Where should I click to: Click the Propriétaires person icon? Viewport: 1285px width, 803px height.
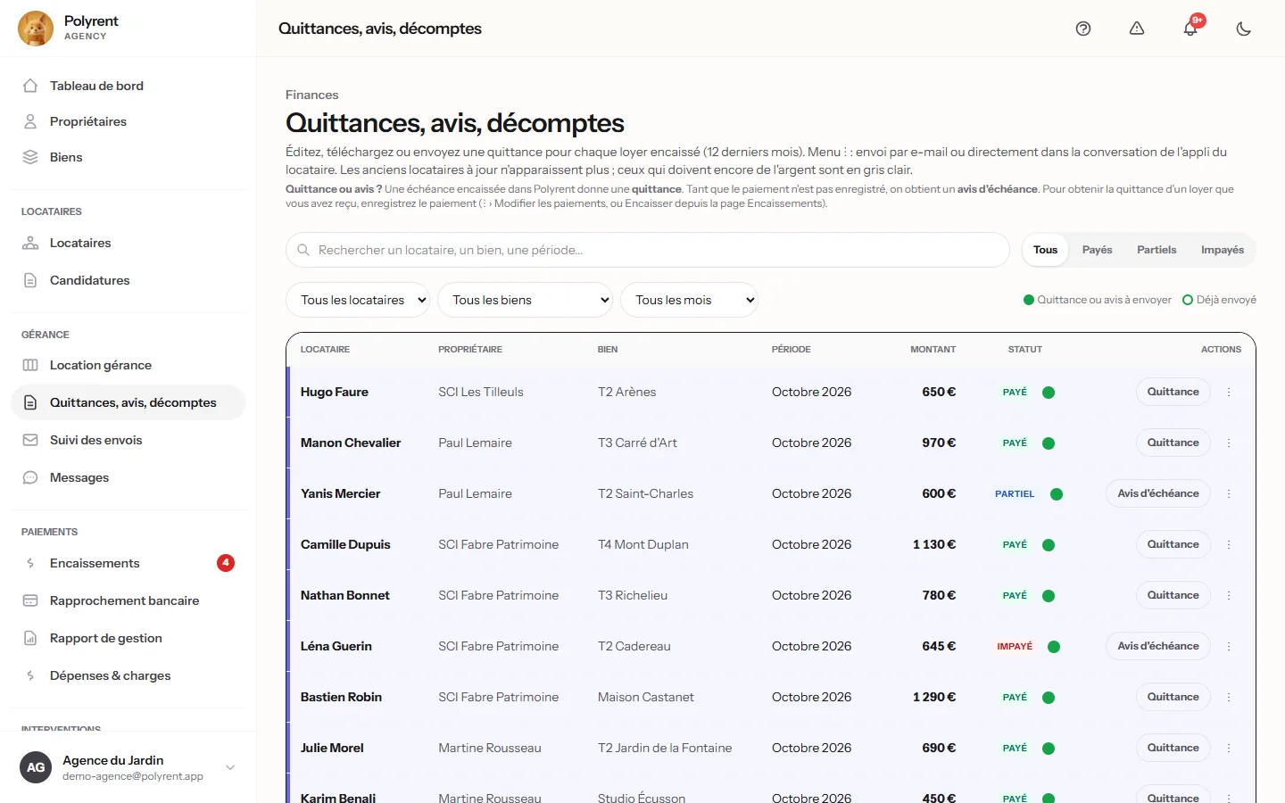point(30,121)
